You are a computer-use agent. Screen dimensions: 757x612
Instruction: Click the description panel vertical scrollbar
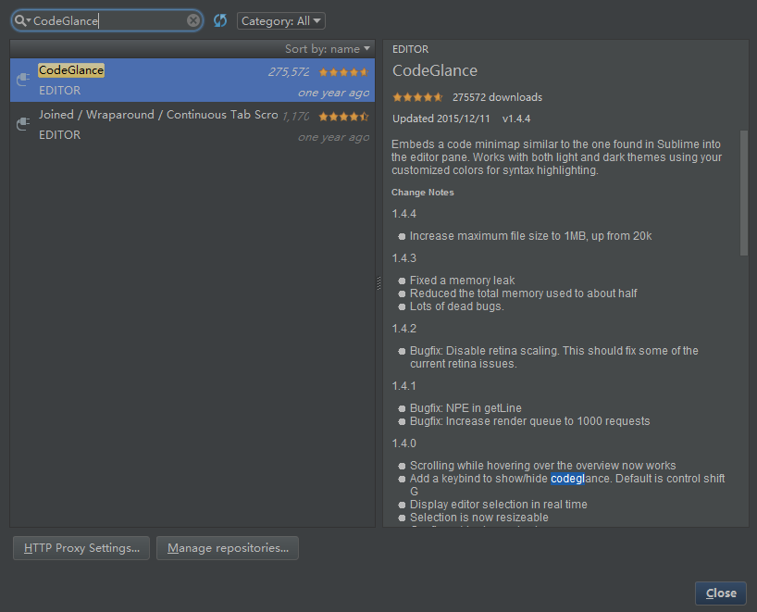(x=743, y=193)
